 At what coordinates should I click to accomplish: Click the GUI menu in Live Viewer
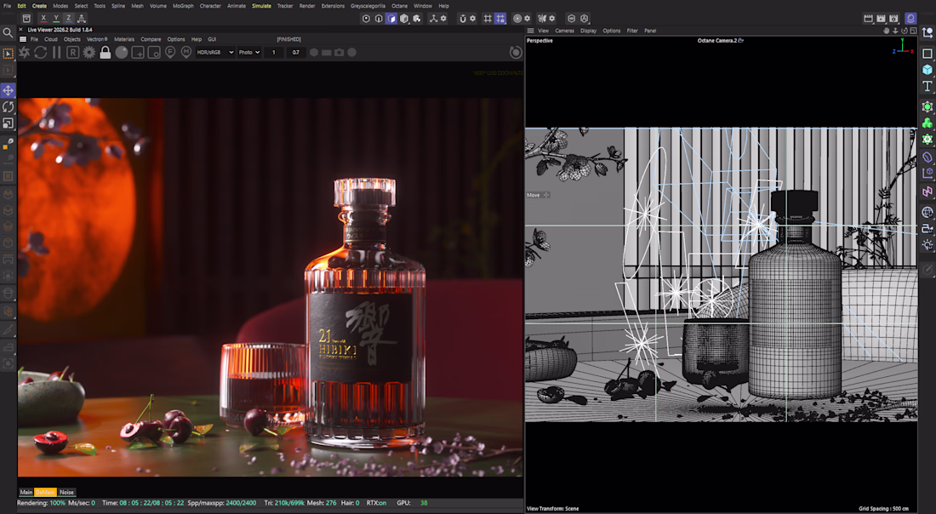tap(212, 39)
